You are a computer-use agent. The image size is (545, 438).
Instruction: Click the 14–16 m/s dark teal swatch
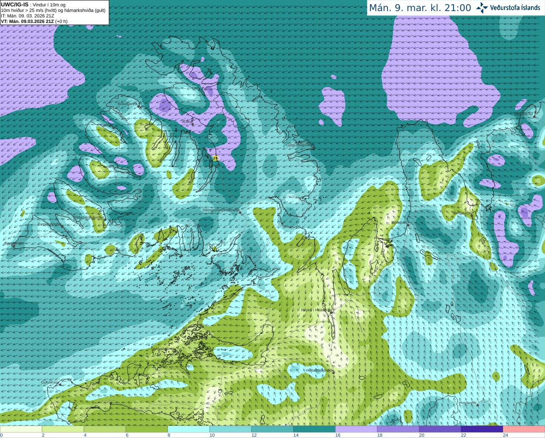pos(314,429)
